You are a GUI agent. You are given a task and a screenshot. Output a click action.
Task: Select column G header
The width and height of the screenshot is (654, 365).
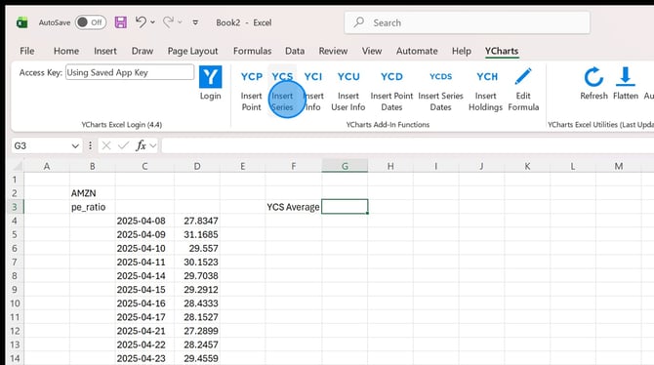coord(345,166)
